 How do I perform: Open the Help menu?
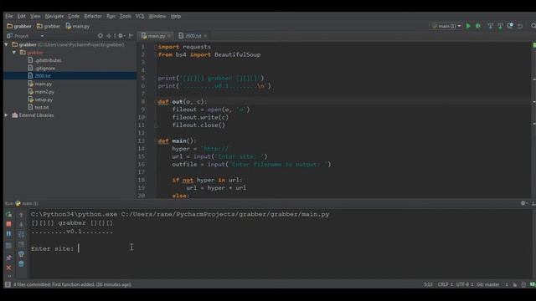[176, 16]
